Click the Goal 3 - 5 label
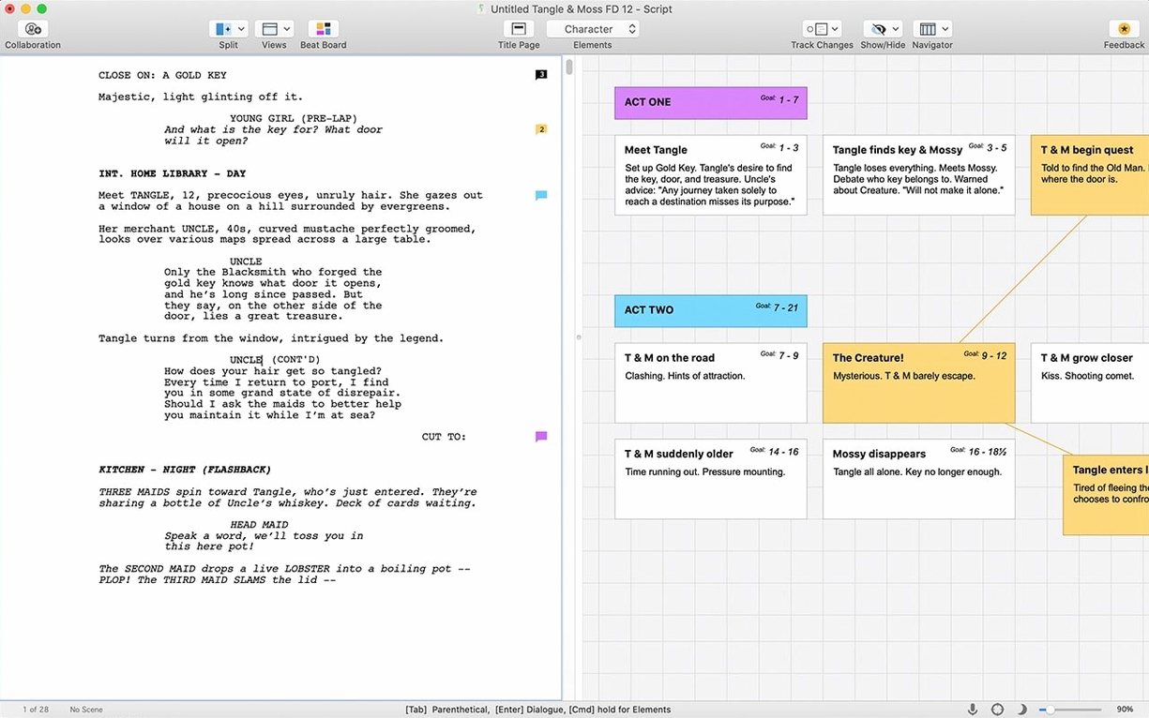 pos(988,147)
